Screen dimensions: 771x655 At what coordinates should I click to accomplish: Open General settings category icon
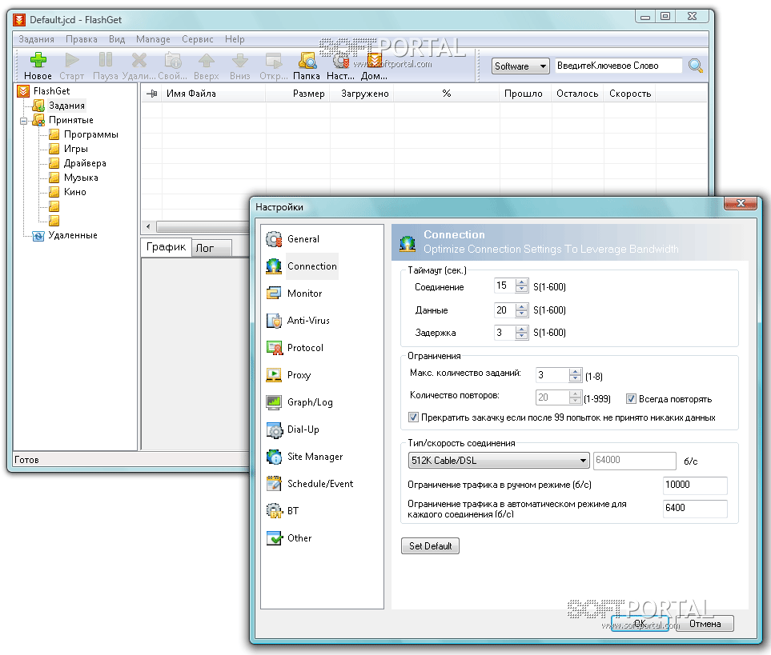click(274, 239)
